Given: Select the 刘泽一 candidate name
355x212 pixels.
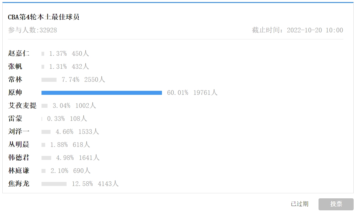Looking at the screenshot, I should (x=18, y=132).
